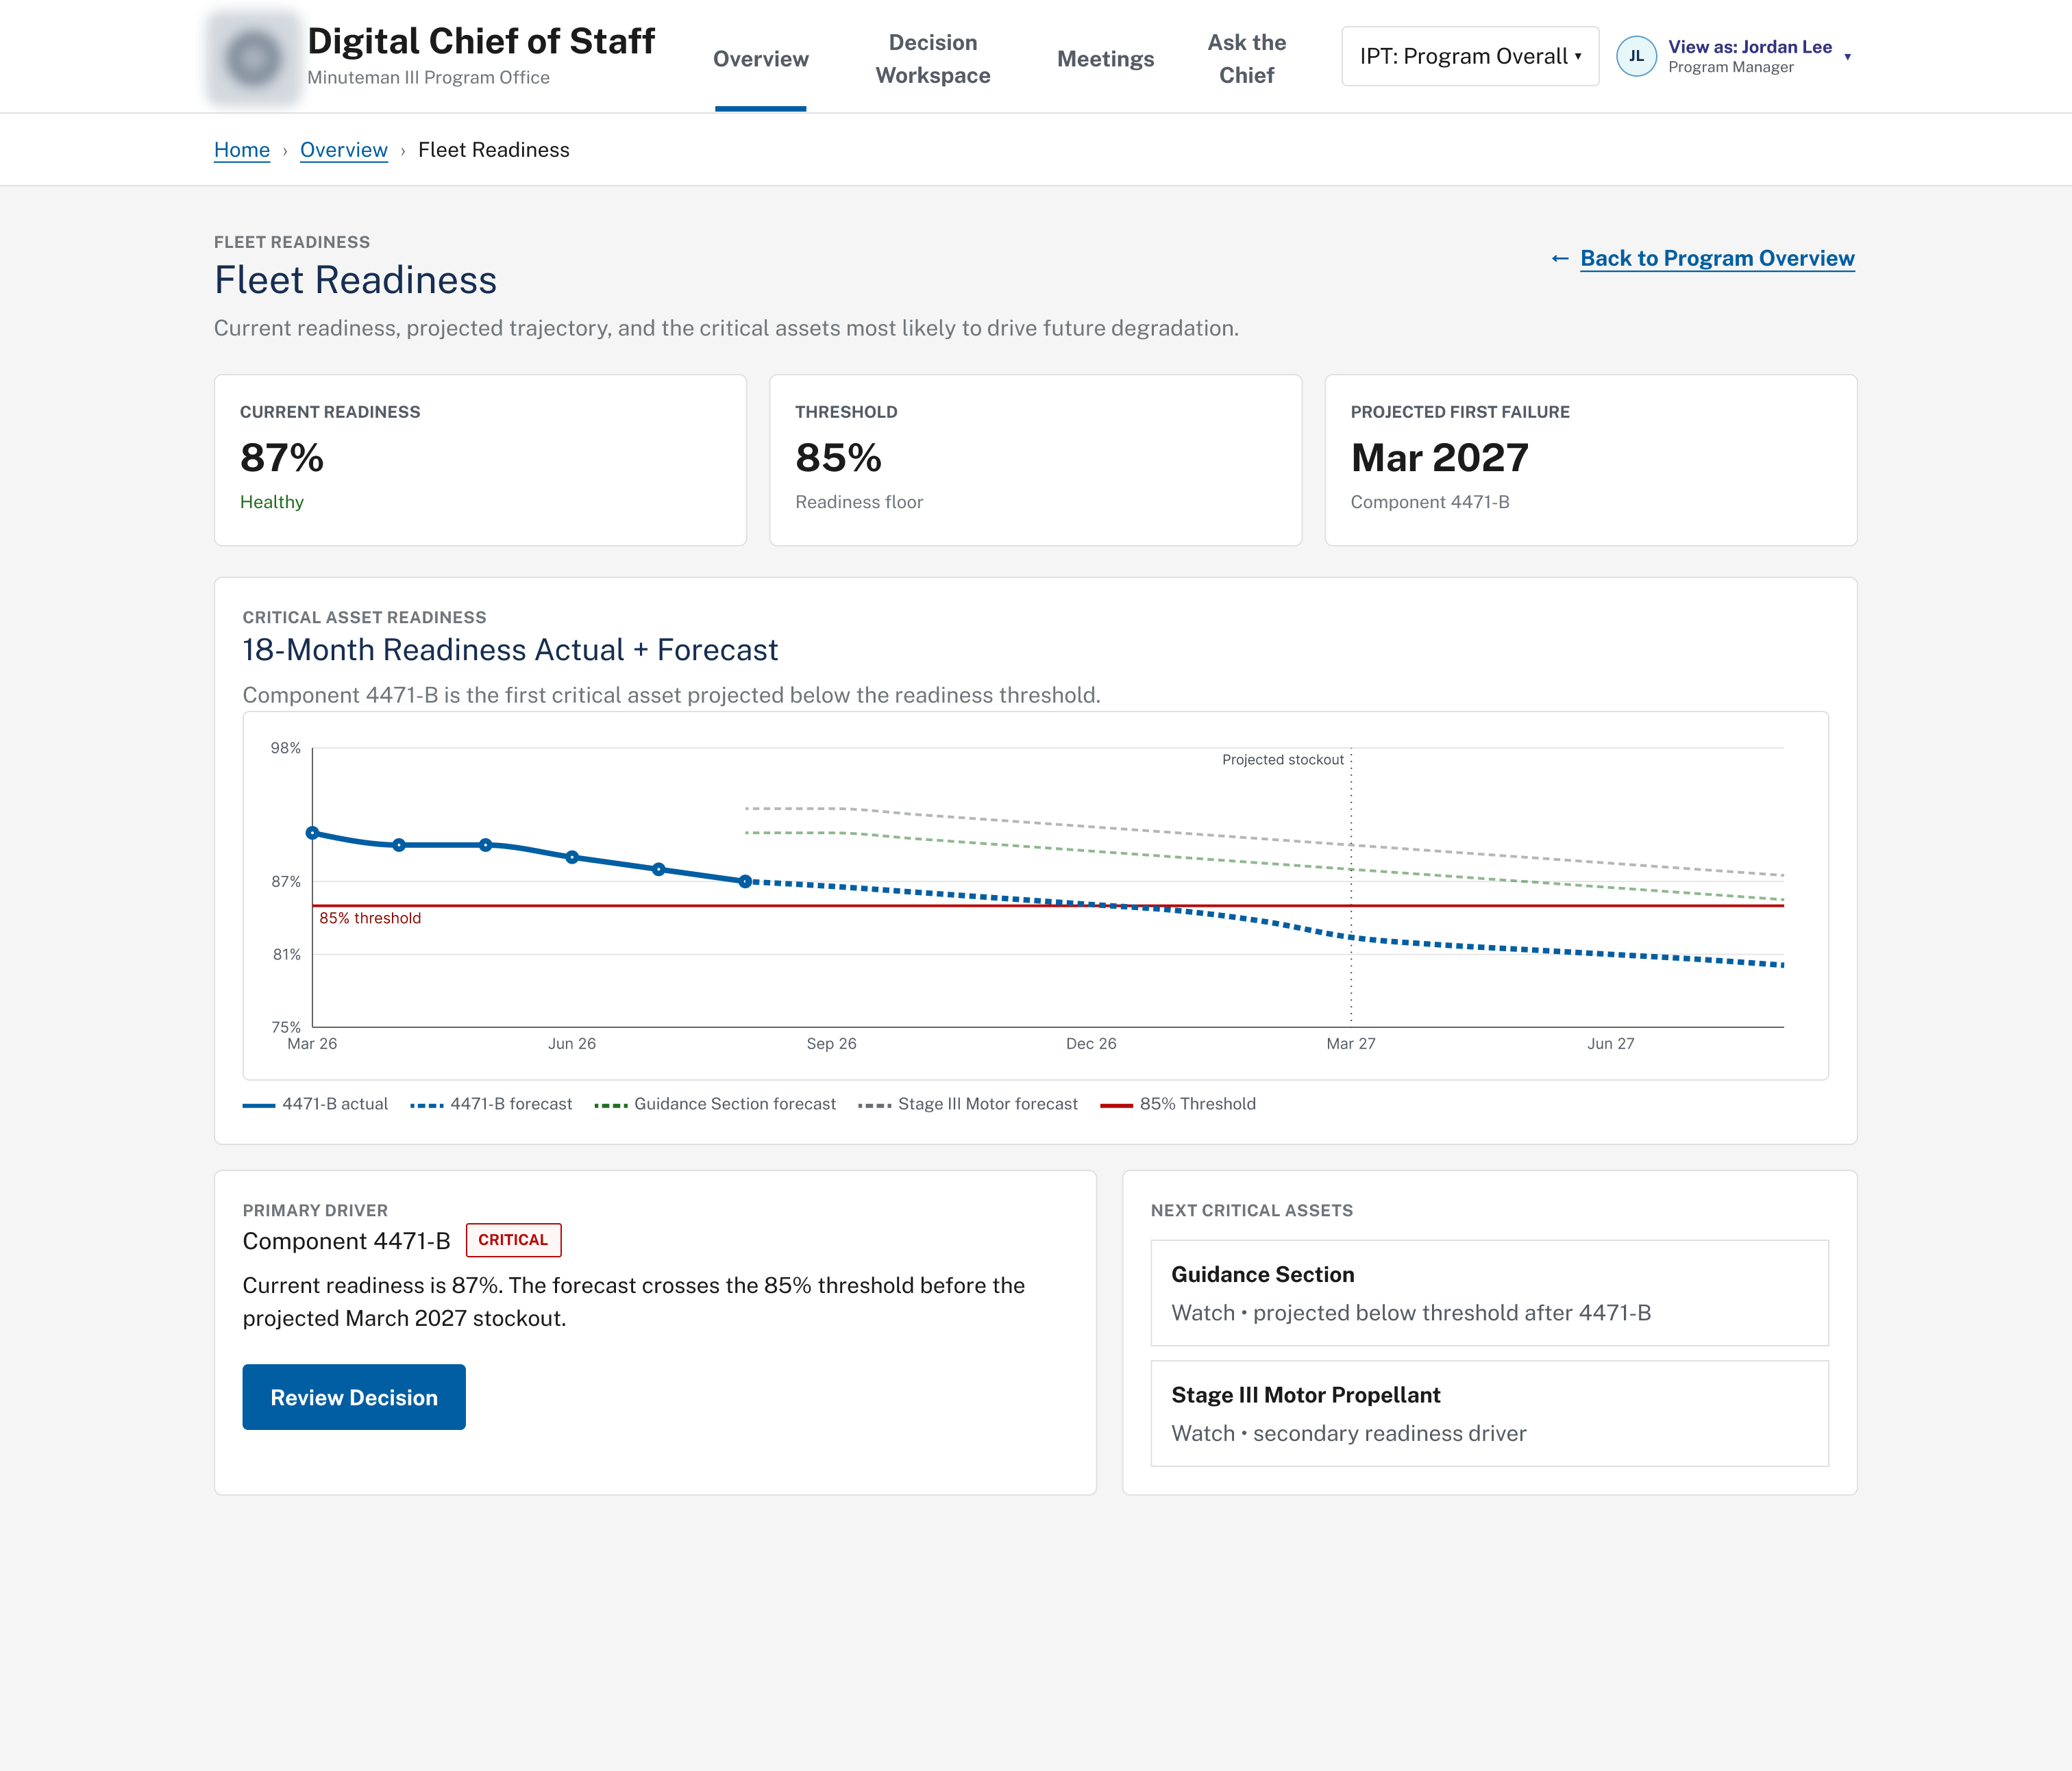
Task: Click the Mar 2027 projected first failure value
Action: point(1439,457)
